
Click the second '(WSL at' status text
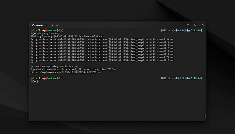click(166, 78)
